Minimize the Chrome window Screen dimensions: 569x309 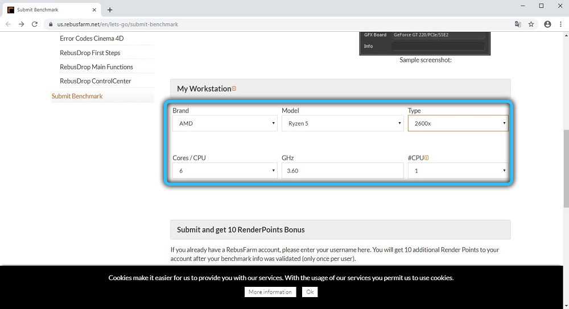[522, 6]
